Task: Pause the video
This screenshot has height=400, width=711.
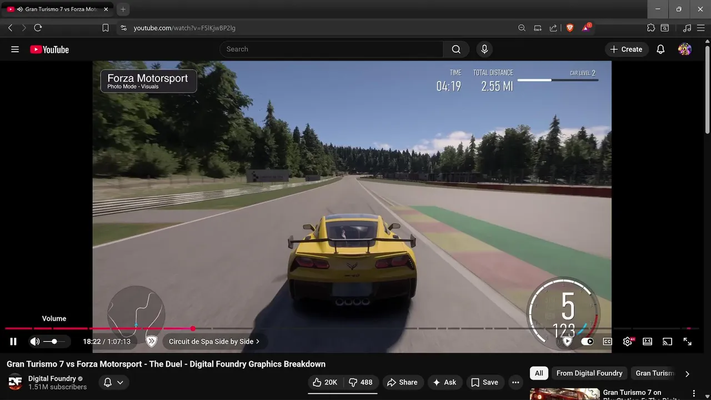Action: coord(13,342)
